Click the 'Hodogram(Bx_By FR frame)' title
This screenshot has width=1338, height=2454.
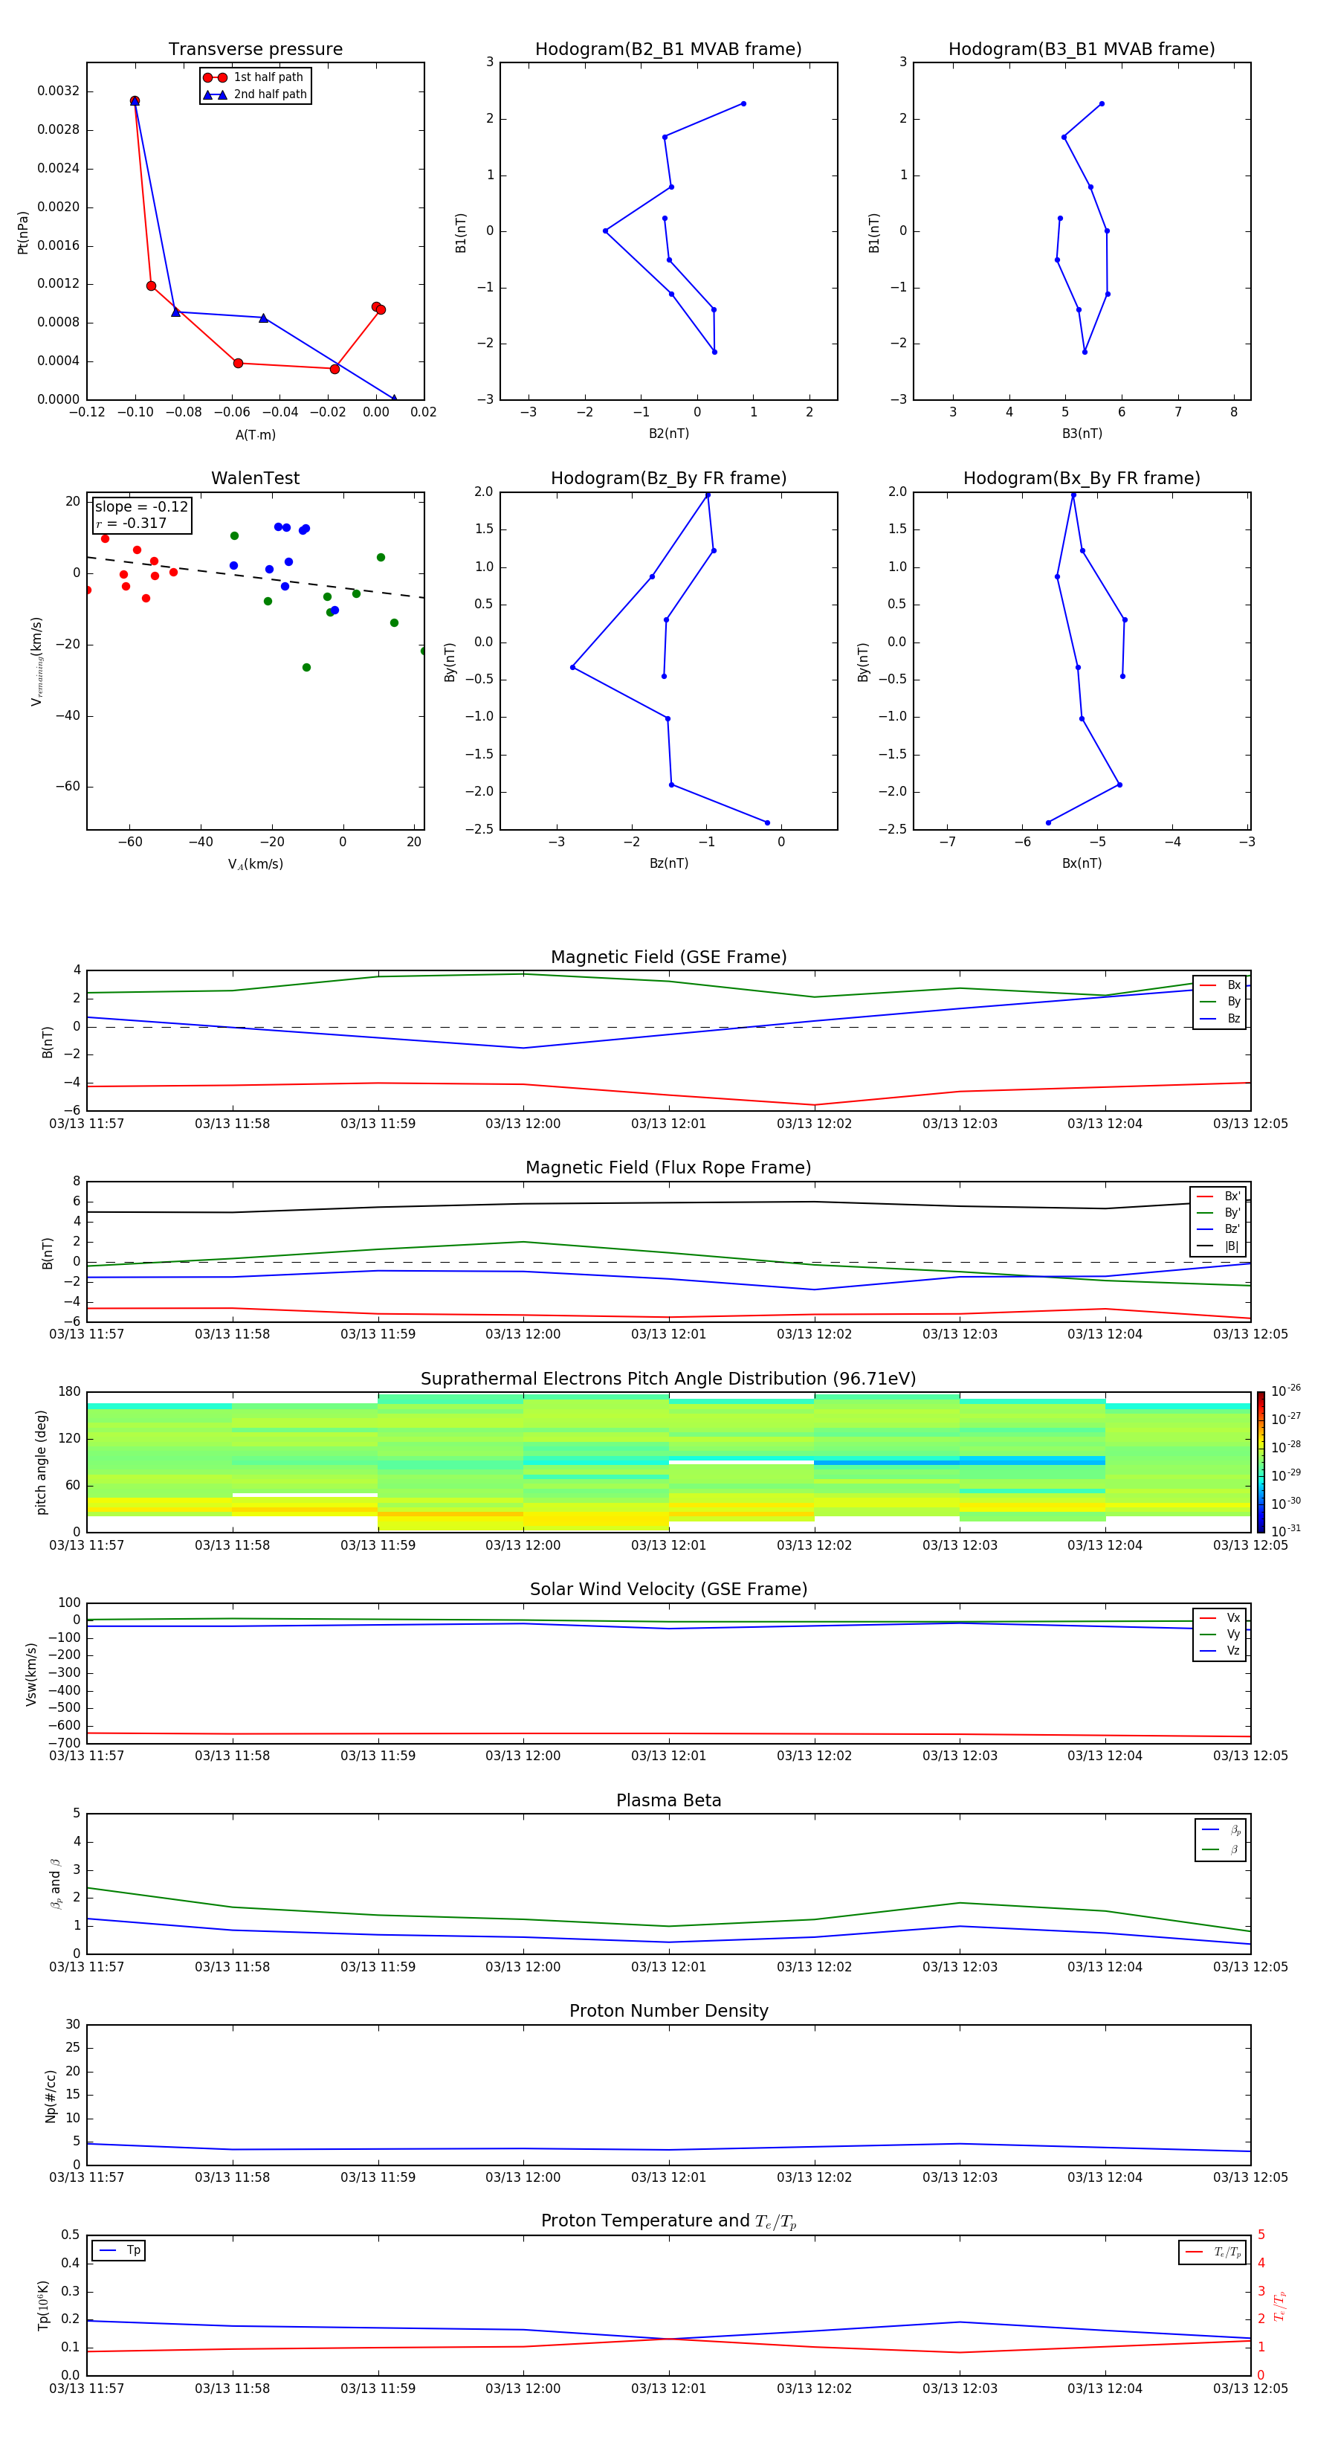point(1082,478)
